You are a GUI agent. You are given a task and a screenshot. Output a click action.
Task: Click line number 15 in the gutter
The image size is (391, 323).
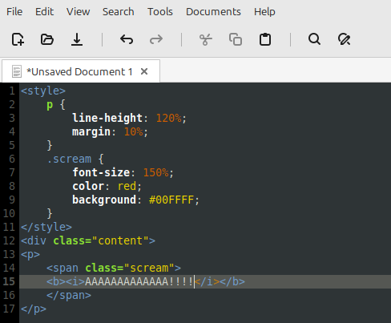[9, 281]
